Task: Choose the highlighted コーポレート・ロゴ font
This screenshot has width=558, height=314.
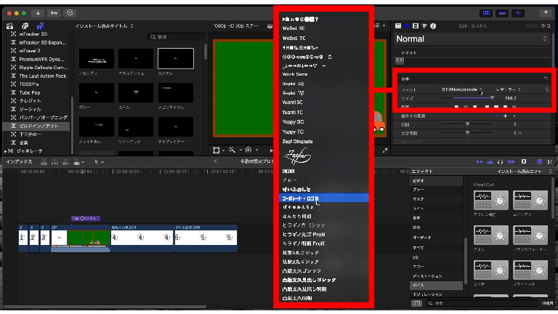Action: point(323,198)
